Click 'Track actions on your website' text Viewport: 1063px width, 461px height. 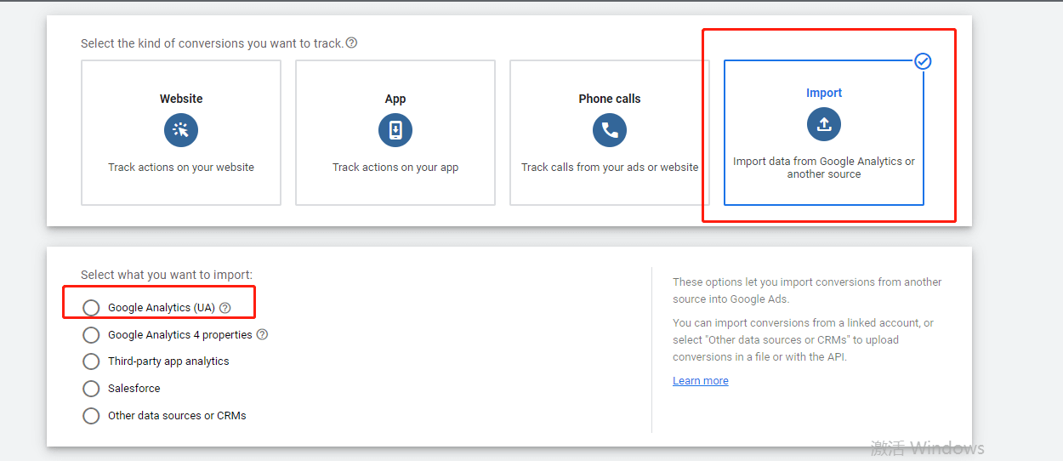pyautogui.click(x=181, y=168)
